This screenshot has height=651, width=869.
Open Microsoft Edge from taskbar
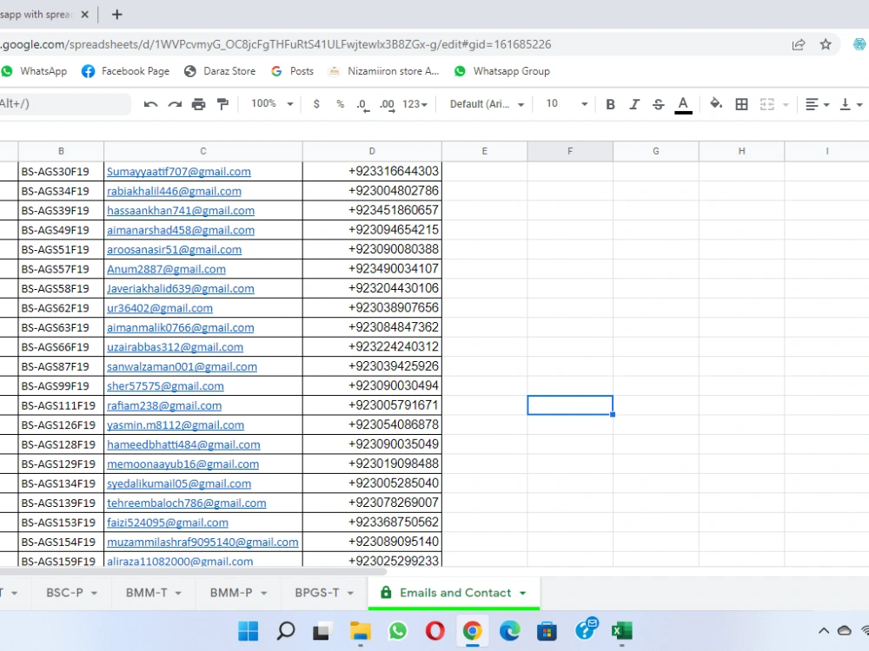tap(510, 630)
